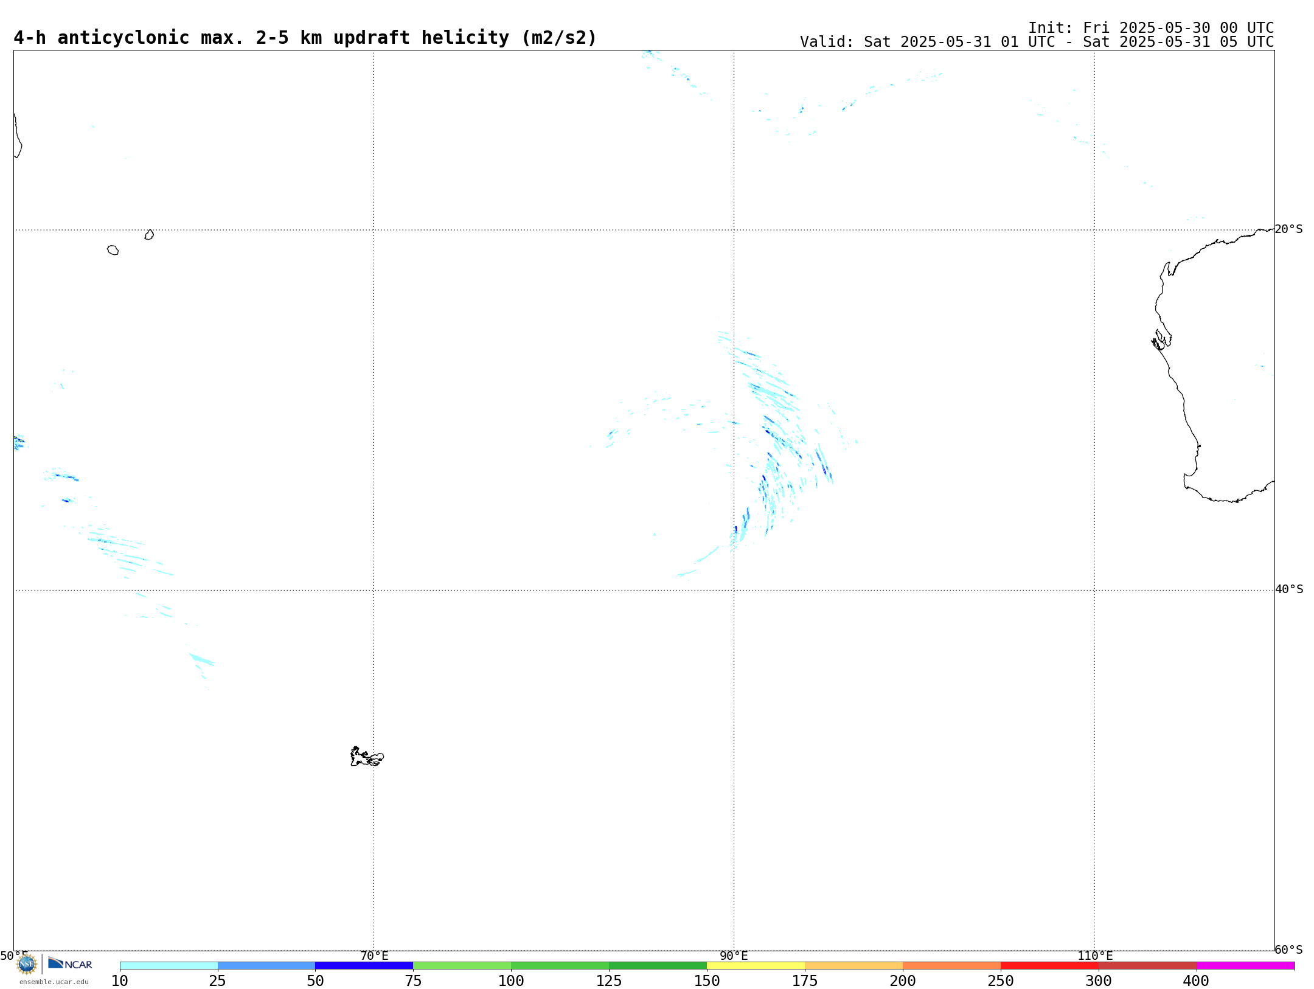This screenshot has width=1314, height=989.
Task: Click the Kerguelen Islands outline on the map
Action: pos(367,757)
